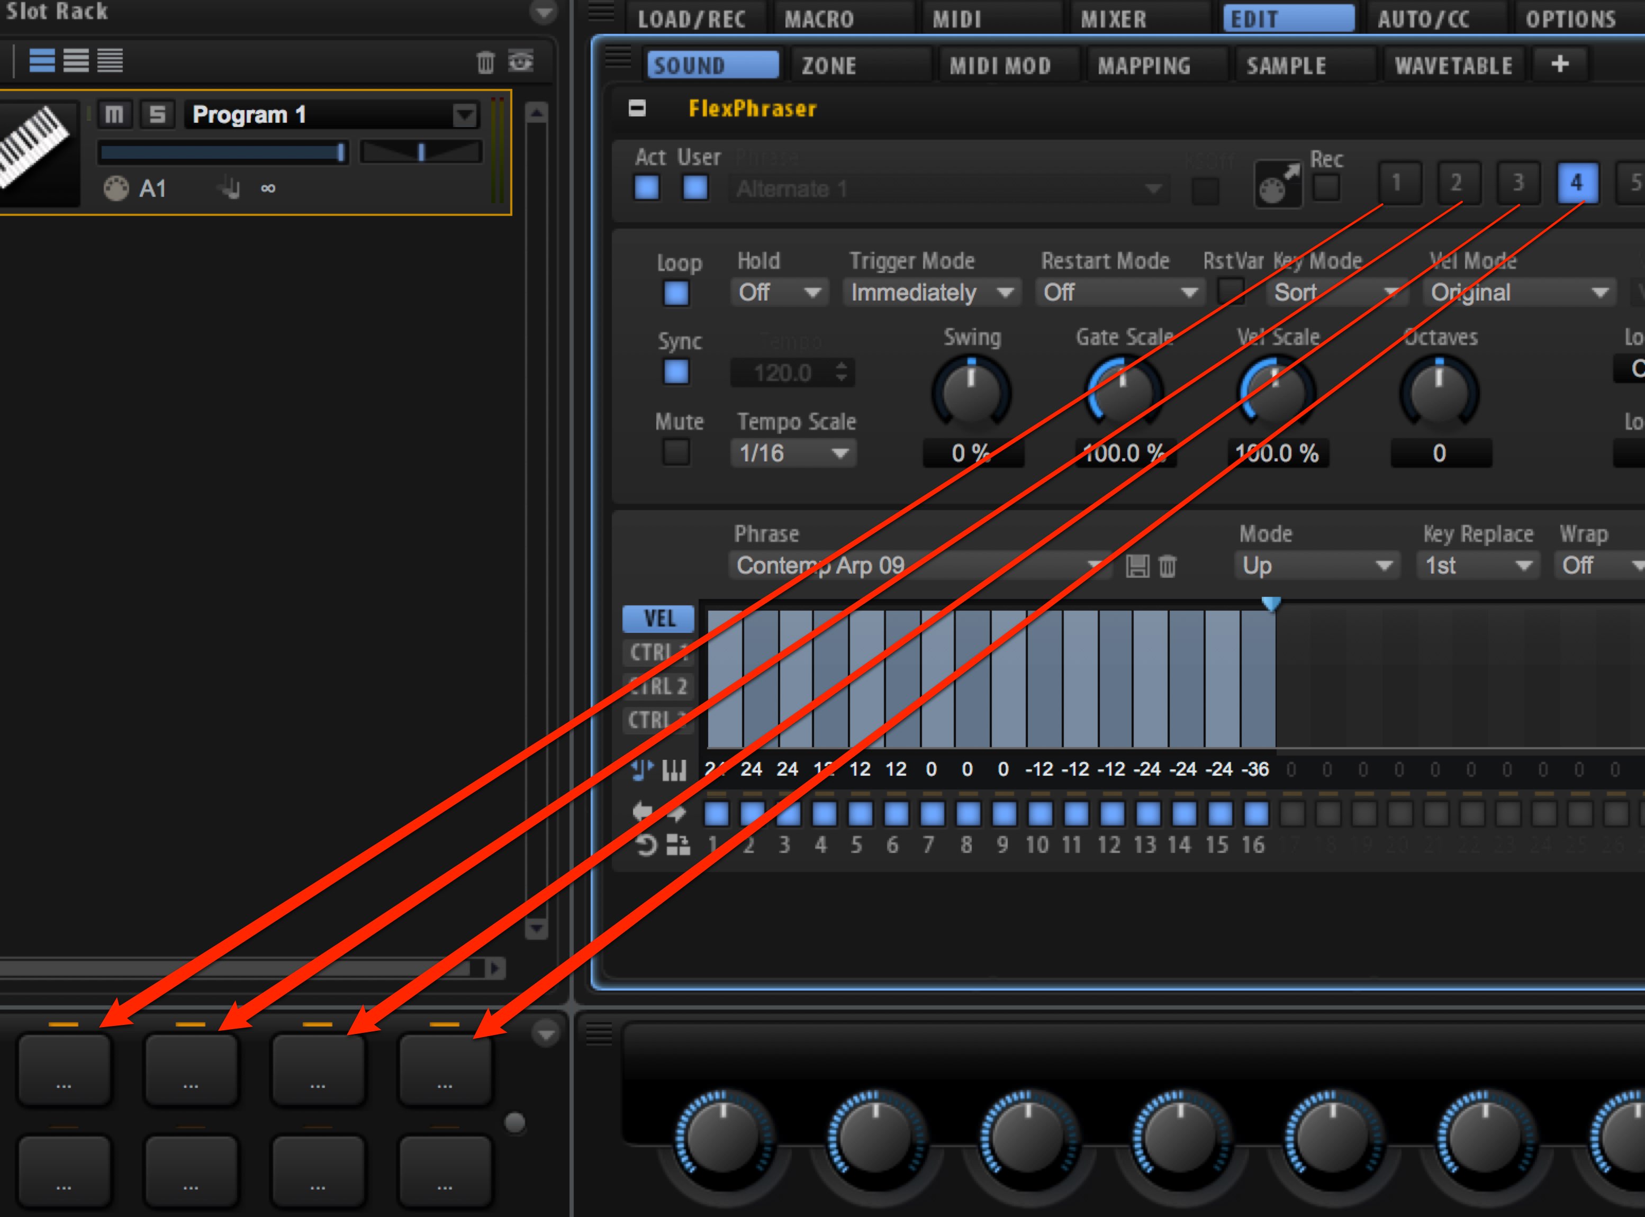Select FlexPhraser variation 4
1645x1217 pixels.
tap(1577, 182)
